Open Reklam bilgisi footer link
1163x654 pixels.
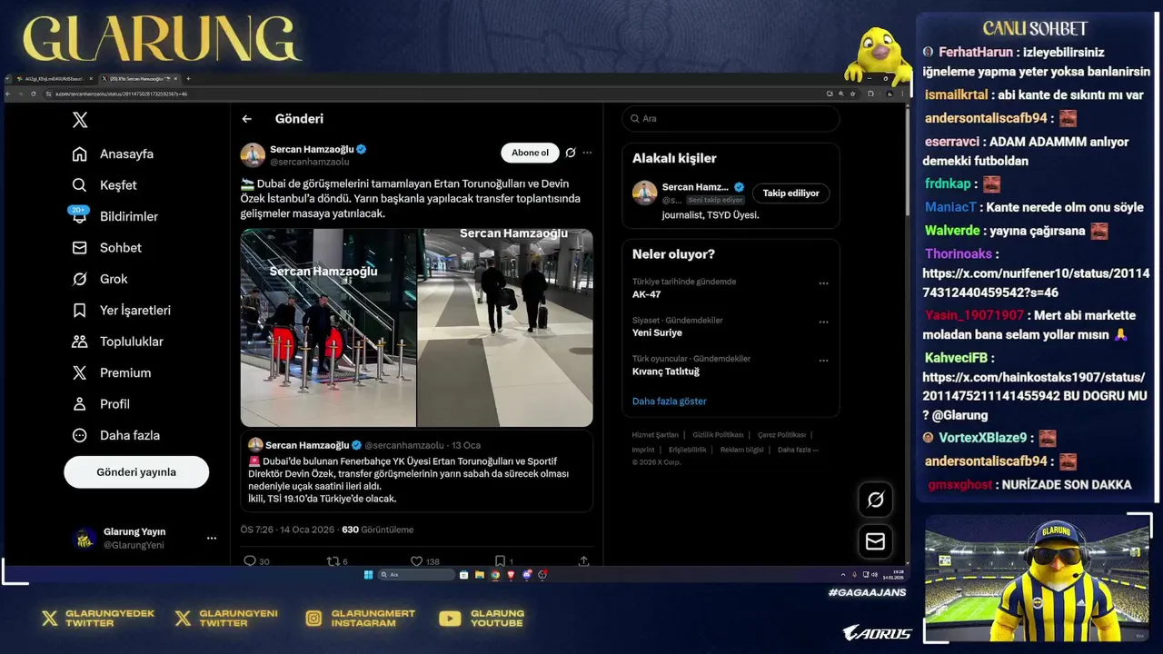click(x=741, y=450)
